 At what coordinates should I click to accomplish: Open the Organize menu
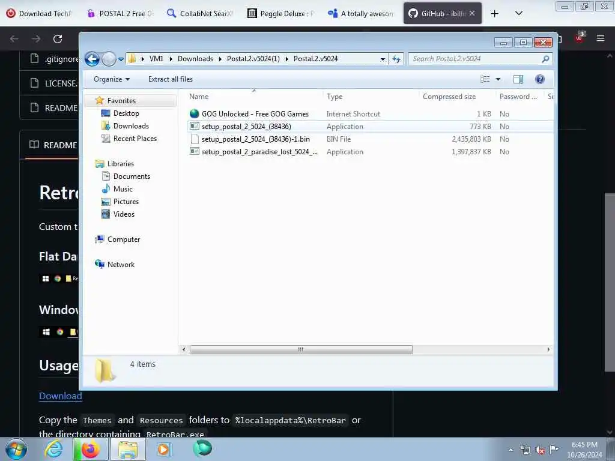pyautogui.click(x=111, y=79)
